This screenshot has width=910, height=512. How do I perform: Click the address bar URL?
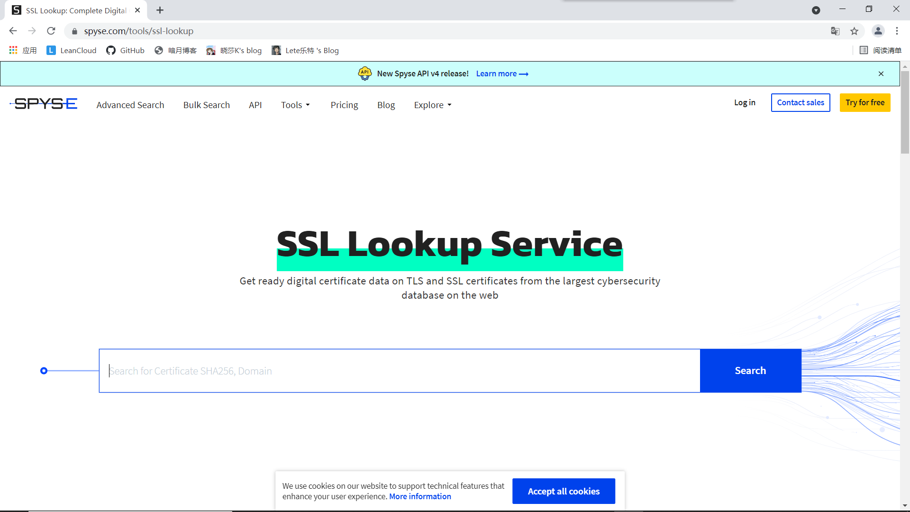139,31
